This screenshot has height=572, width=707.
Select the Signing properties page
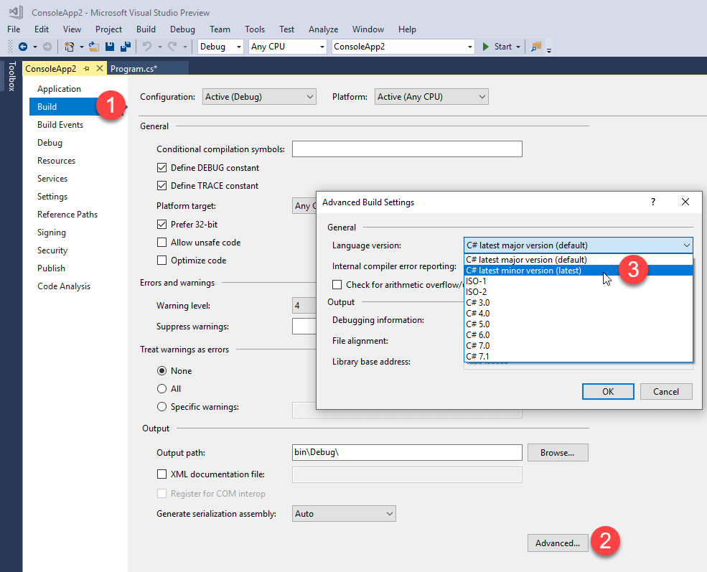(x=52, y=233)
